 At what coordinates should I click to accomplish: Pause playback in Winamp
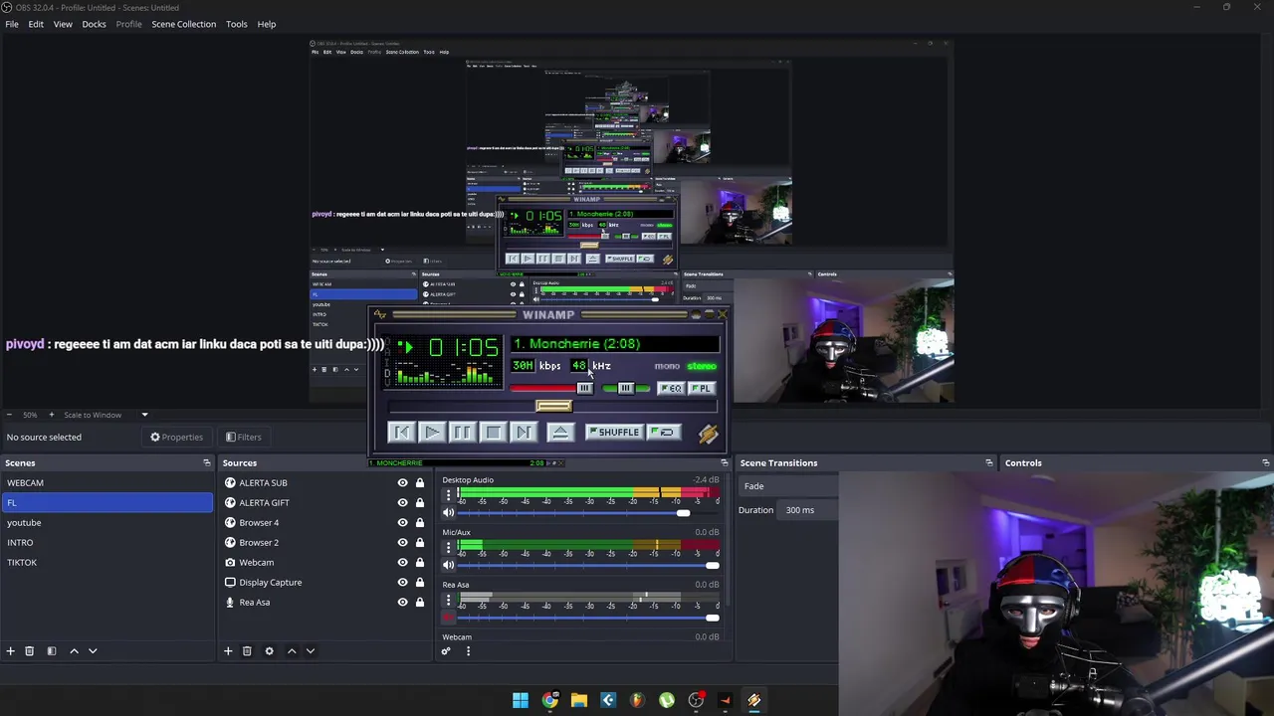[462, 433]
